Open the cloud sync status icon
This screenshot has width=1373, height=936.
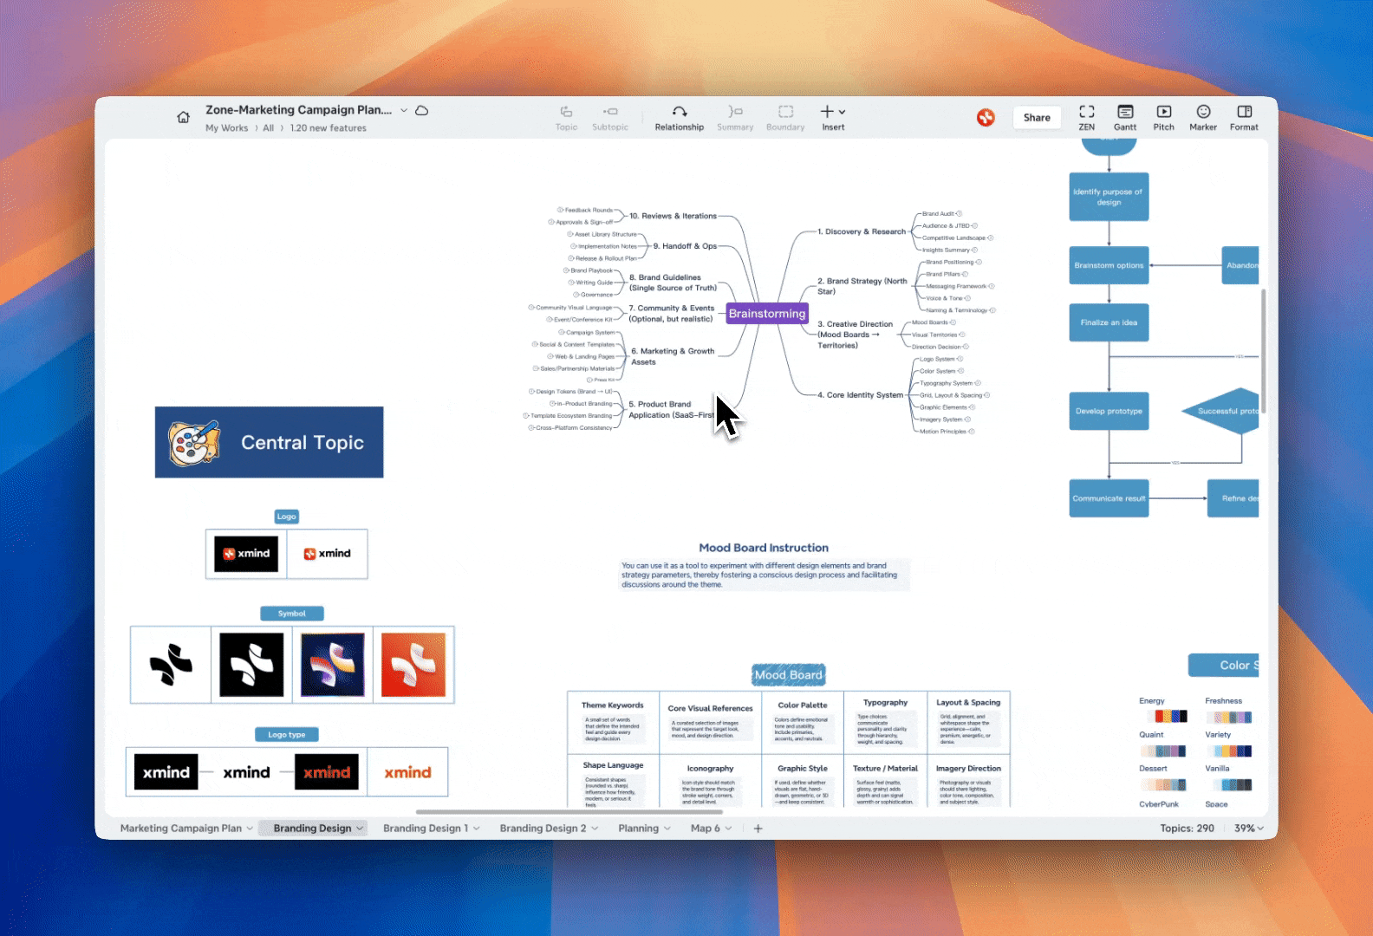point(422,110)
